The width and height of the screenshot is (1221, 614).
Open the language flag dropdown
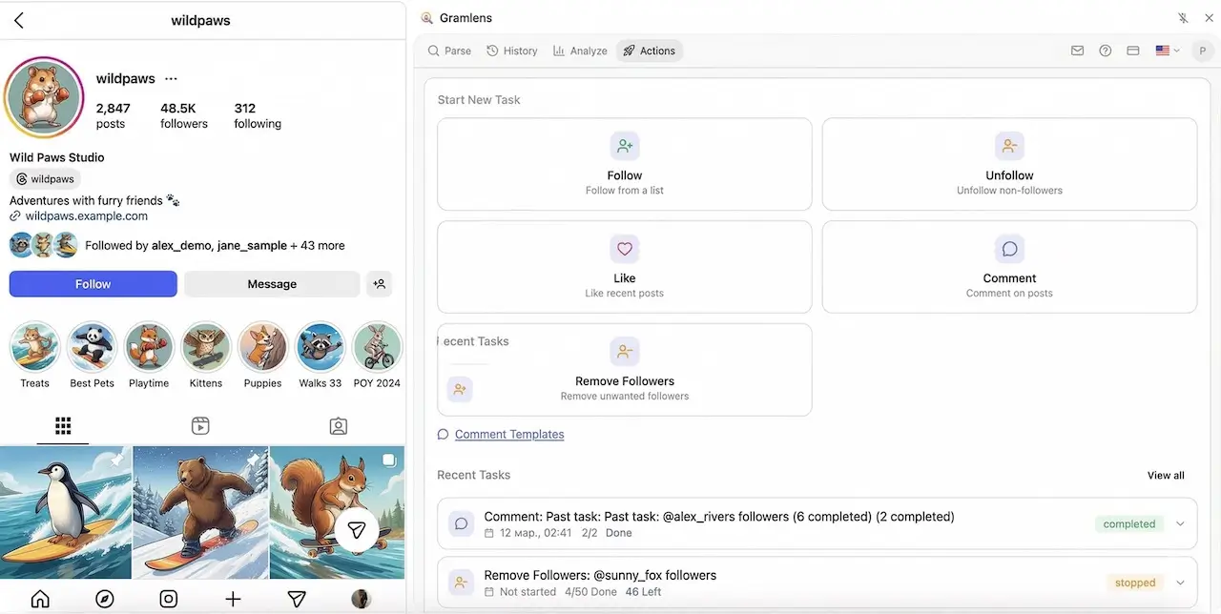point(1166,51)
